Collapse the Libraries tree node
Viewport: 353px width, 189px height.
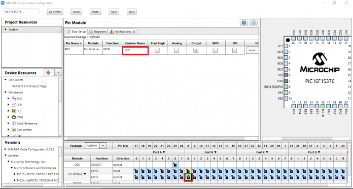point(6,155)
